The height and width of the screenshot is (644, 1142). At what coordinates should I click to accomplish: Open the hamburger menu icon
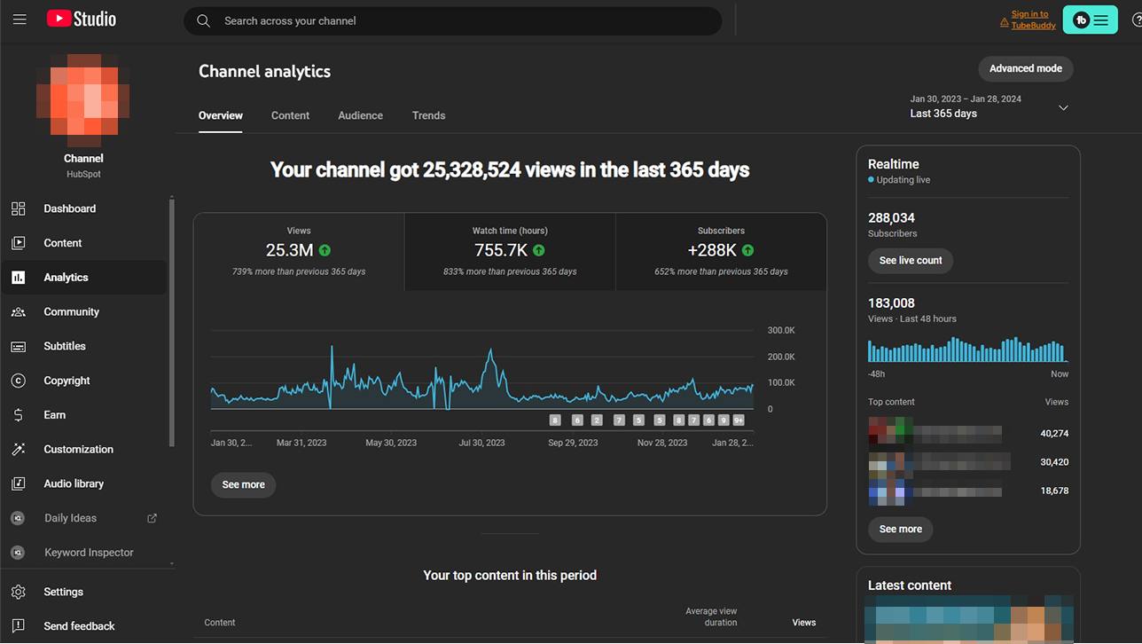tap(20, 20)
